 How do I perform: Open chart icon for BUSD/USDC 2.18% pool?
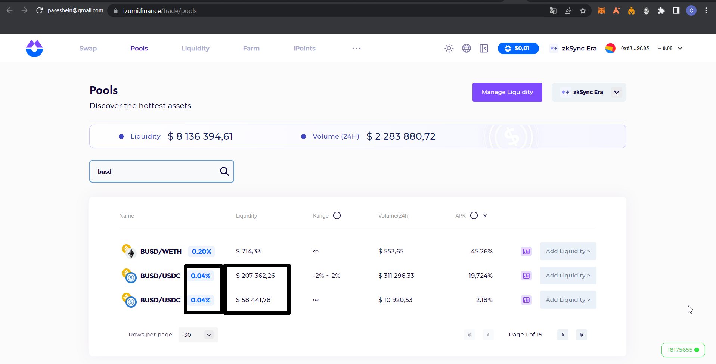[526, 300]
